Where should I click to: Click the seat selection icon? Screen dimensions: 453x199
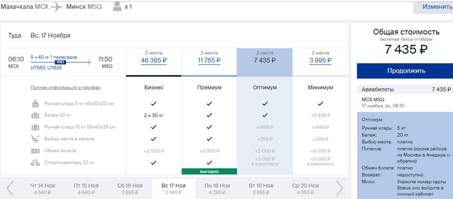35,139
